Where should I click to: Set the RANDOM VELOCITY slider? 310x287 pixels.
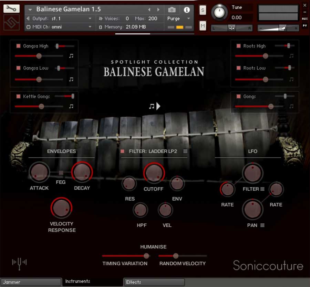pos(183,256)
